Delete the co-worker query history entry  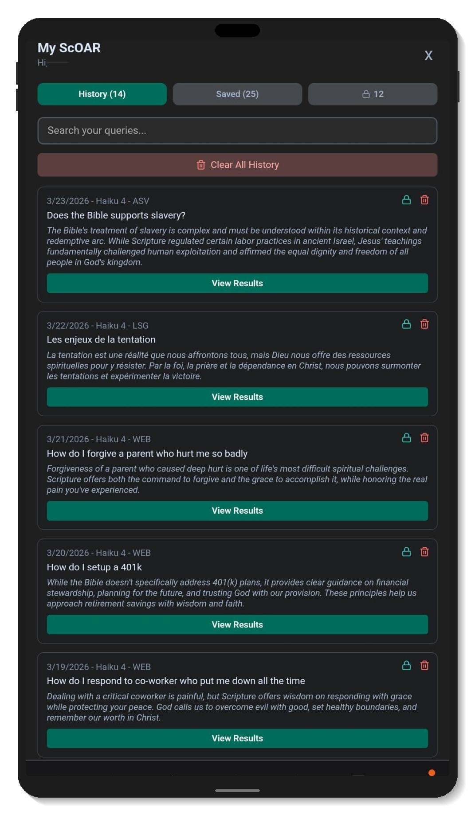click(424, 666)
